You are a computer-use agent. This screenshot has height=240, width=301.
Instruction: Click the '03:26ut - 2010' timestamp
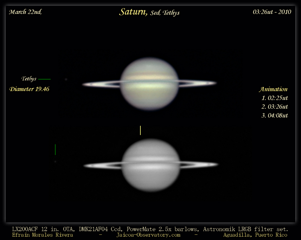pos(272,12)
